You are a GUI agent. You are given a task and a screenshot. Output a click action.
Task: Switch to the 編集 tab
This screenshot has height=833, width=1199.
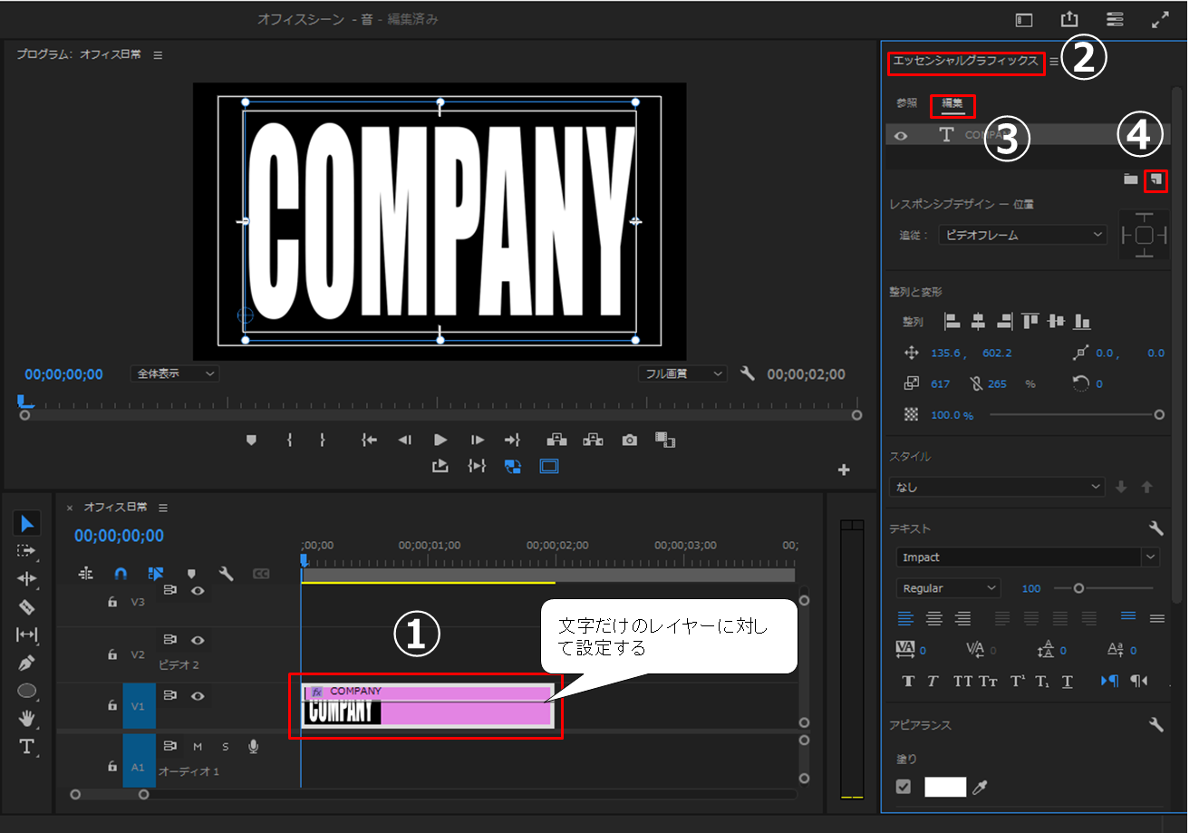click(952, 103)
